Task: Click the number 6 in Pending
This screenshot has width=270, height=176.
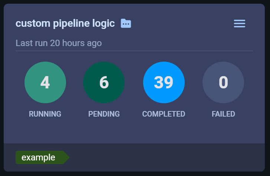Action: pyautogui.click(x=104, y=82)
